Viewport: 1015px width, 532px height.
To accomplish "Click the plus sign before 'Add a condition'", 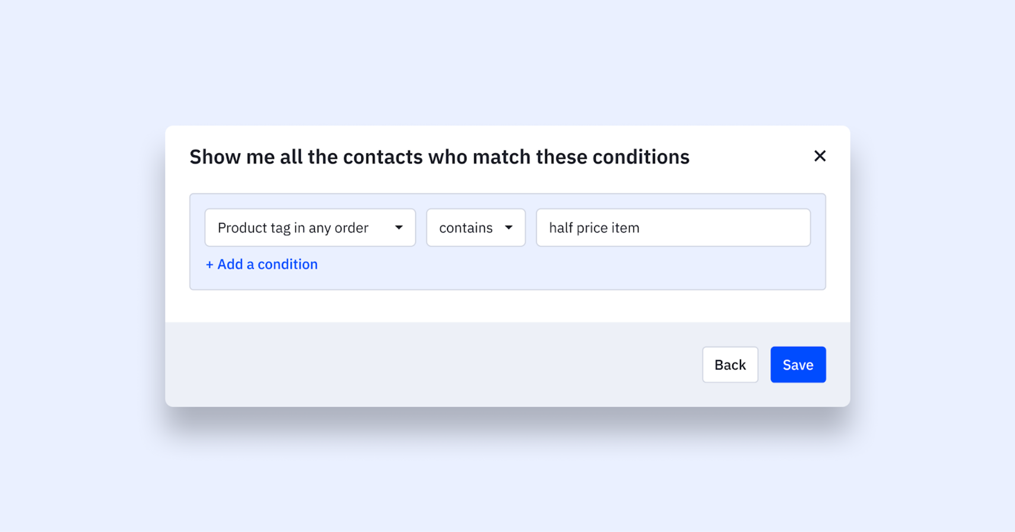I will 209,264.
